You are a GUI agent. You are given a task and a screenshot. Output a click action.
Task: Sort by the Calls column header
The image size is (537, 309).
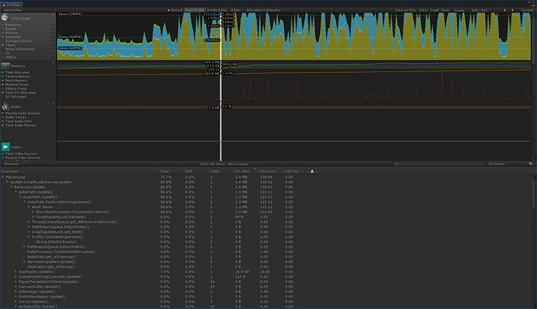click(220, 171)
